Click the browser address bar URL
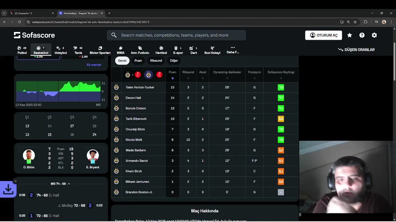Screen dimensions: 396x222 (x=91, y=22)
